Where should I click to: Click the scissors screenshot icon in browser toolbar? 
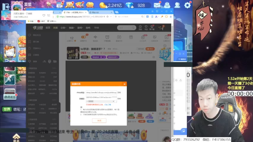point(156,17)
